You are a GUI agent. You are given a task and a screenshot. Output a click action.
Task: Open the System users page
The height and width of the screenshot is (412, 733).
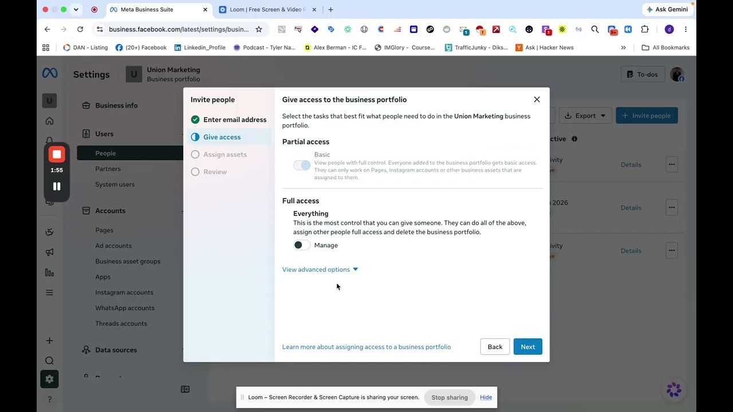coord(115,184)
